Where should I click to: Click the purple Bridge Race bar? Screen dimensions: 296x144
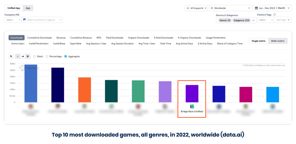point(192,93)
